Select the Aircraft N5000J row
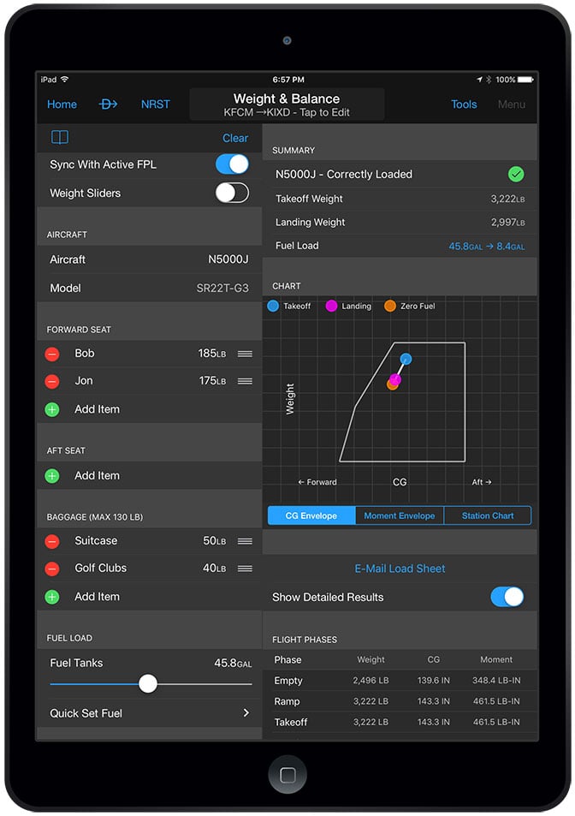This screenshot has width=575, height=816. (149, 259)
